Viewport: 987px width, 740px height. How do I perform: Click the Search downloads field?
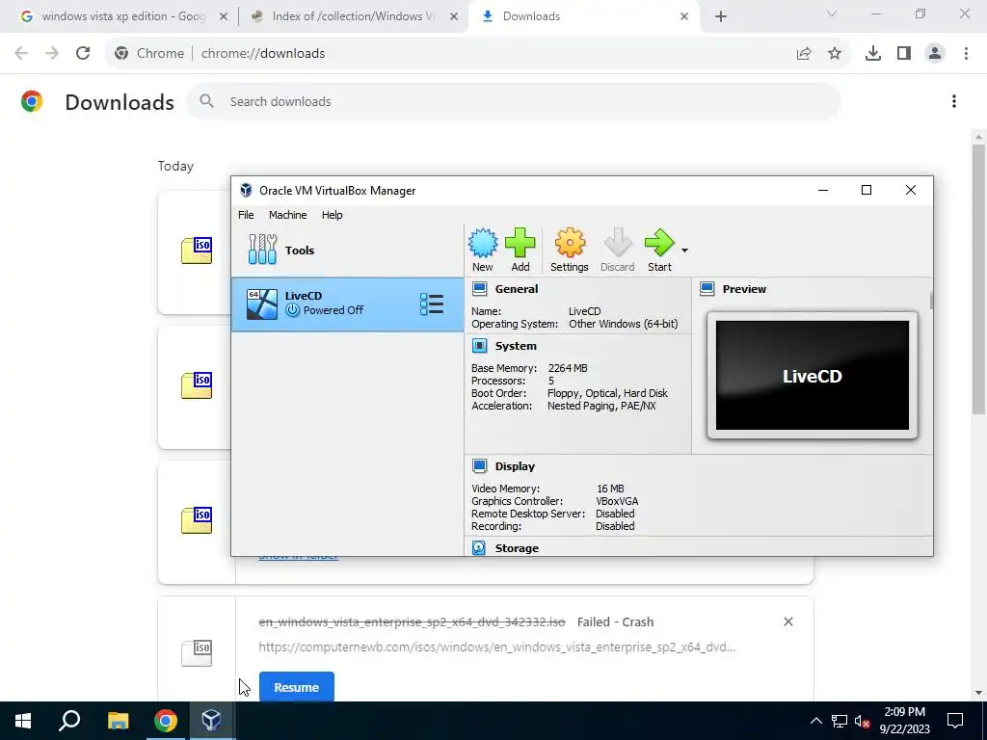[515, 101]
